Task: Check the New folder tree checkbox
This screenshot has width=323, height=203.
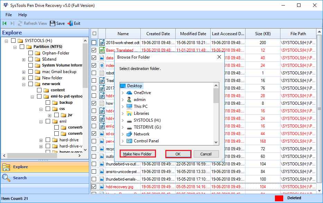Action: point(30,78)
